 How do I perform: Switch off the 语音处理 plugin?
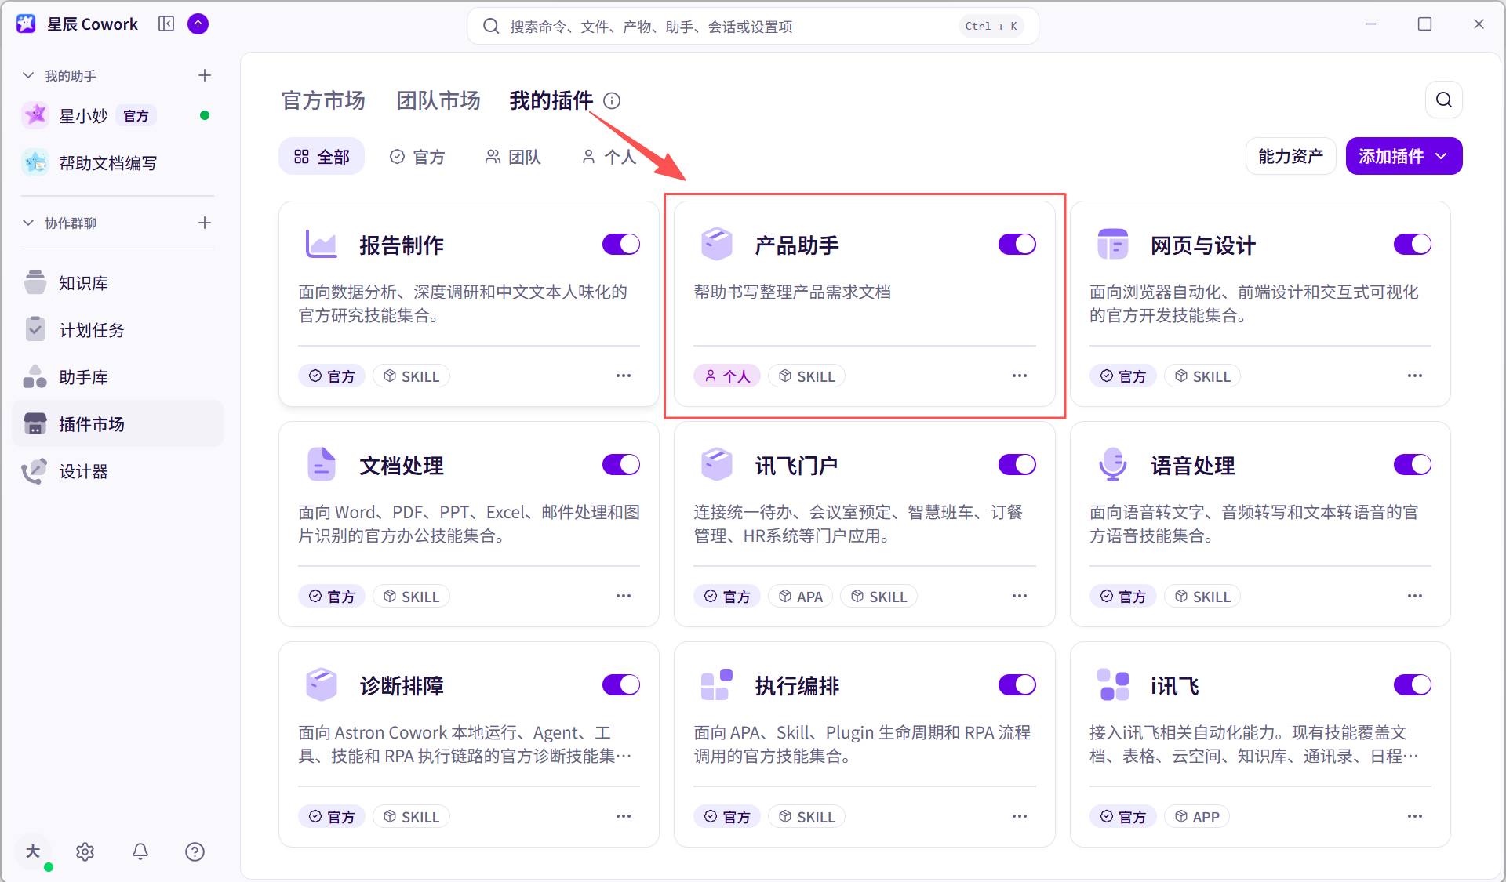click(1413, 465)
